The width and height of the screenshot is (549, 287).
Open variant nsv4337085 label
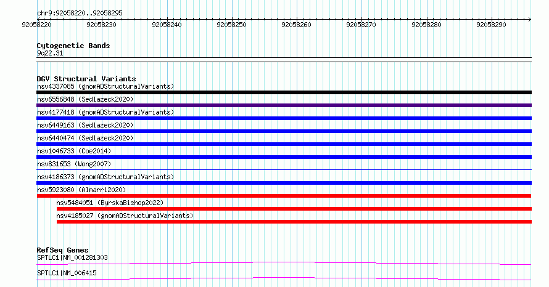[x=105, y=86]
